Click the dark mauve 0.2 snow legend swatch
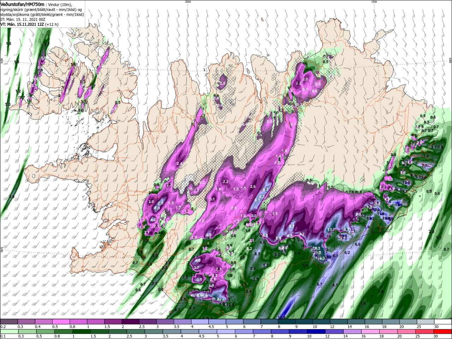This screenshot has width=452, height=339. point(9,322)
